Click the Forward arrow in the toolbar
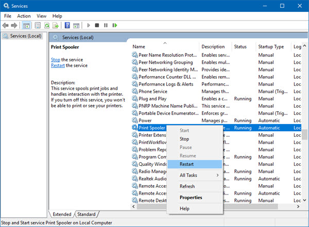The width and height of the screenshot is (309, 227). coord(14,25)
